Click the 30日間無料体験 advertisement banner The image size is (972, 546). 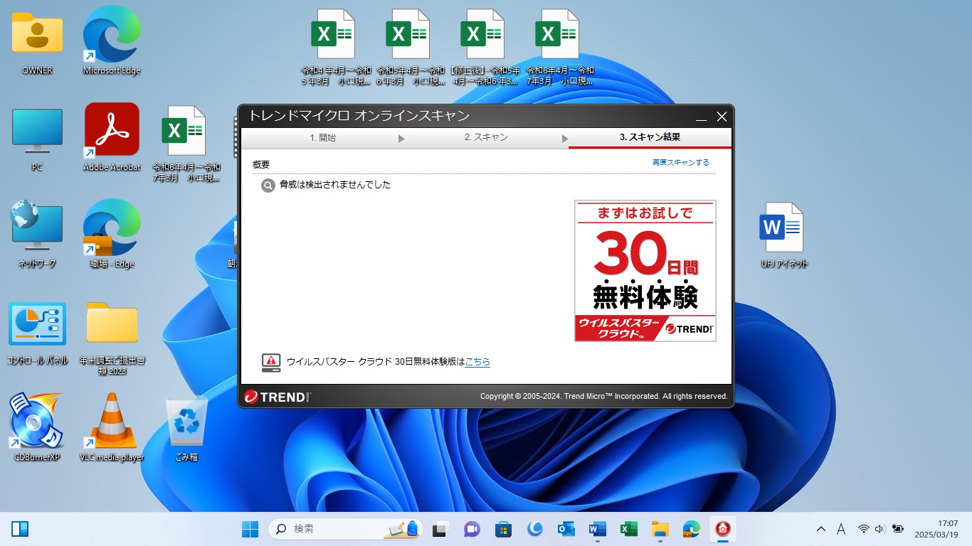[645, 271]
